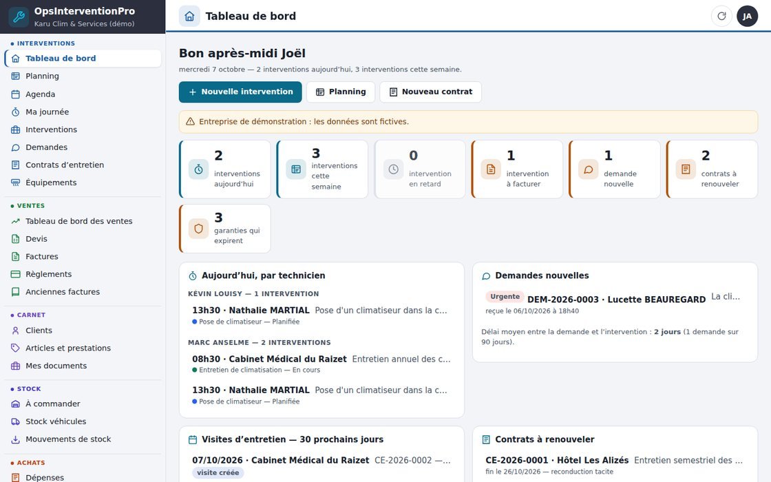Open request DEM-2026-0003 Lucette BEAUREGARD
This screenshot has height=482, width=771.
point(615,303)
